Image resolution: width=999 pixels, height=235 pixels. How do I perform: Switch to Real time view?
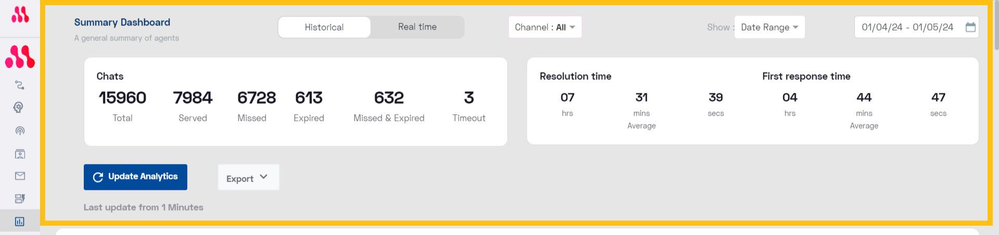[x=417, y=27]
